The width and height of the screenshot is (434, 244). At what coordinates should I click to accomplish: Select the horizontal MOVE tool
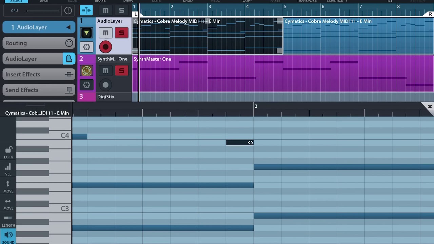[x=8, y=203]
